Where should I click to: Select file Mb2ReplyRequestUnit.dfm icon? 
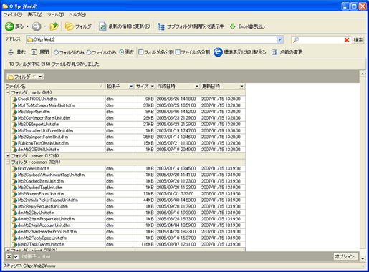[x=15, y=206]
